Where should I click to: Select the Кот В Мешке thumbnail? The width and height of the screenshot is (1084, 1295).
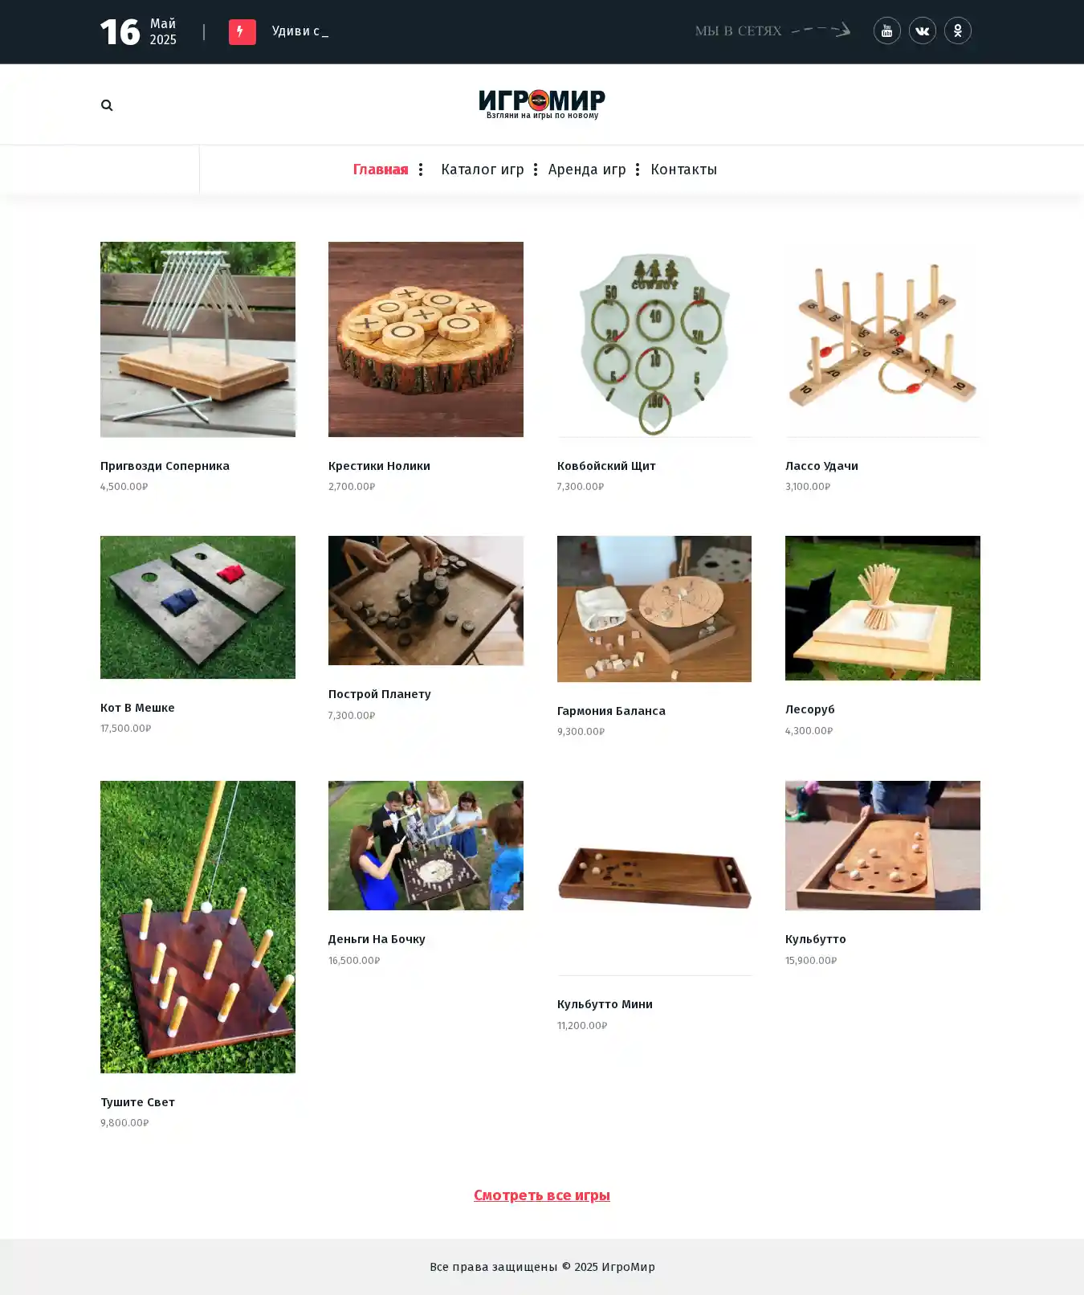tap(198, 607)
